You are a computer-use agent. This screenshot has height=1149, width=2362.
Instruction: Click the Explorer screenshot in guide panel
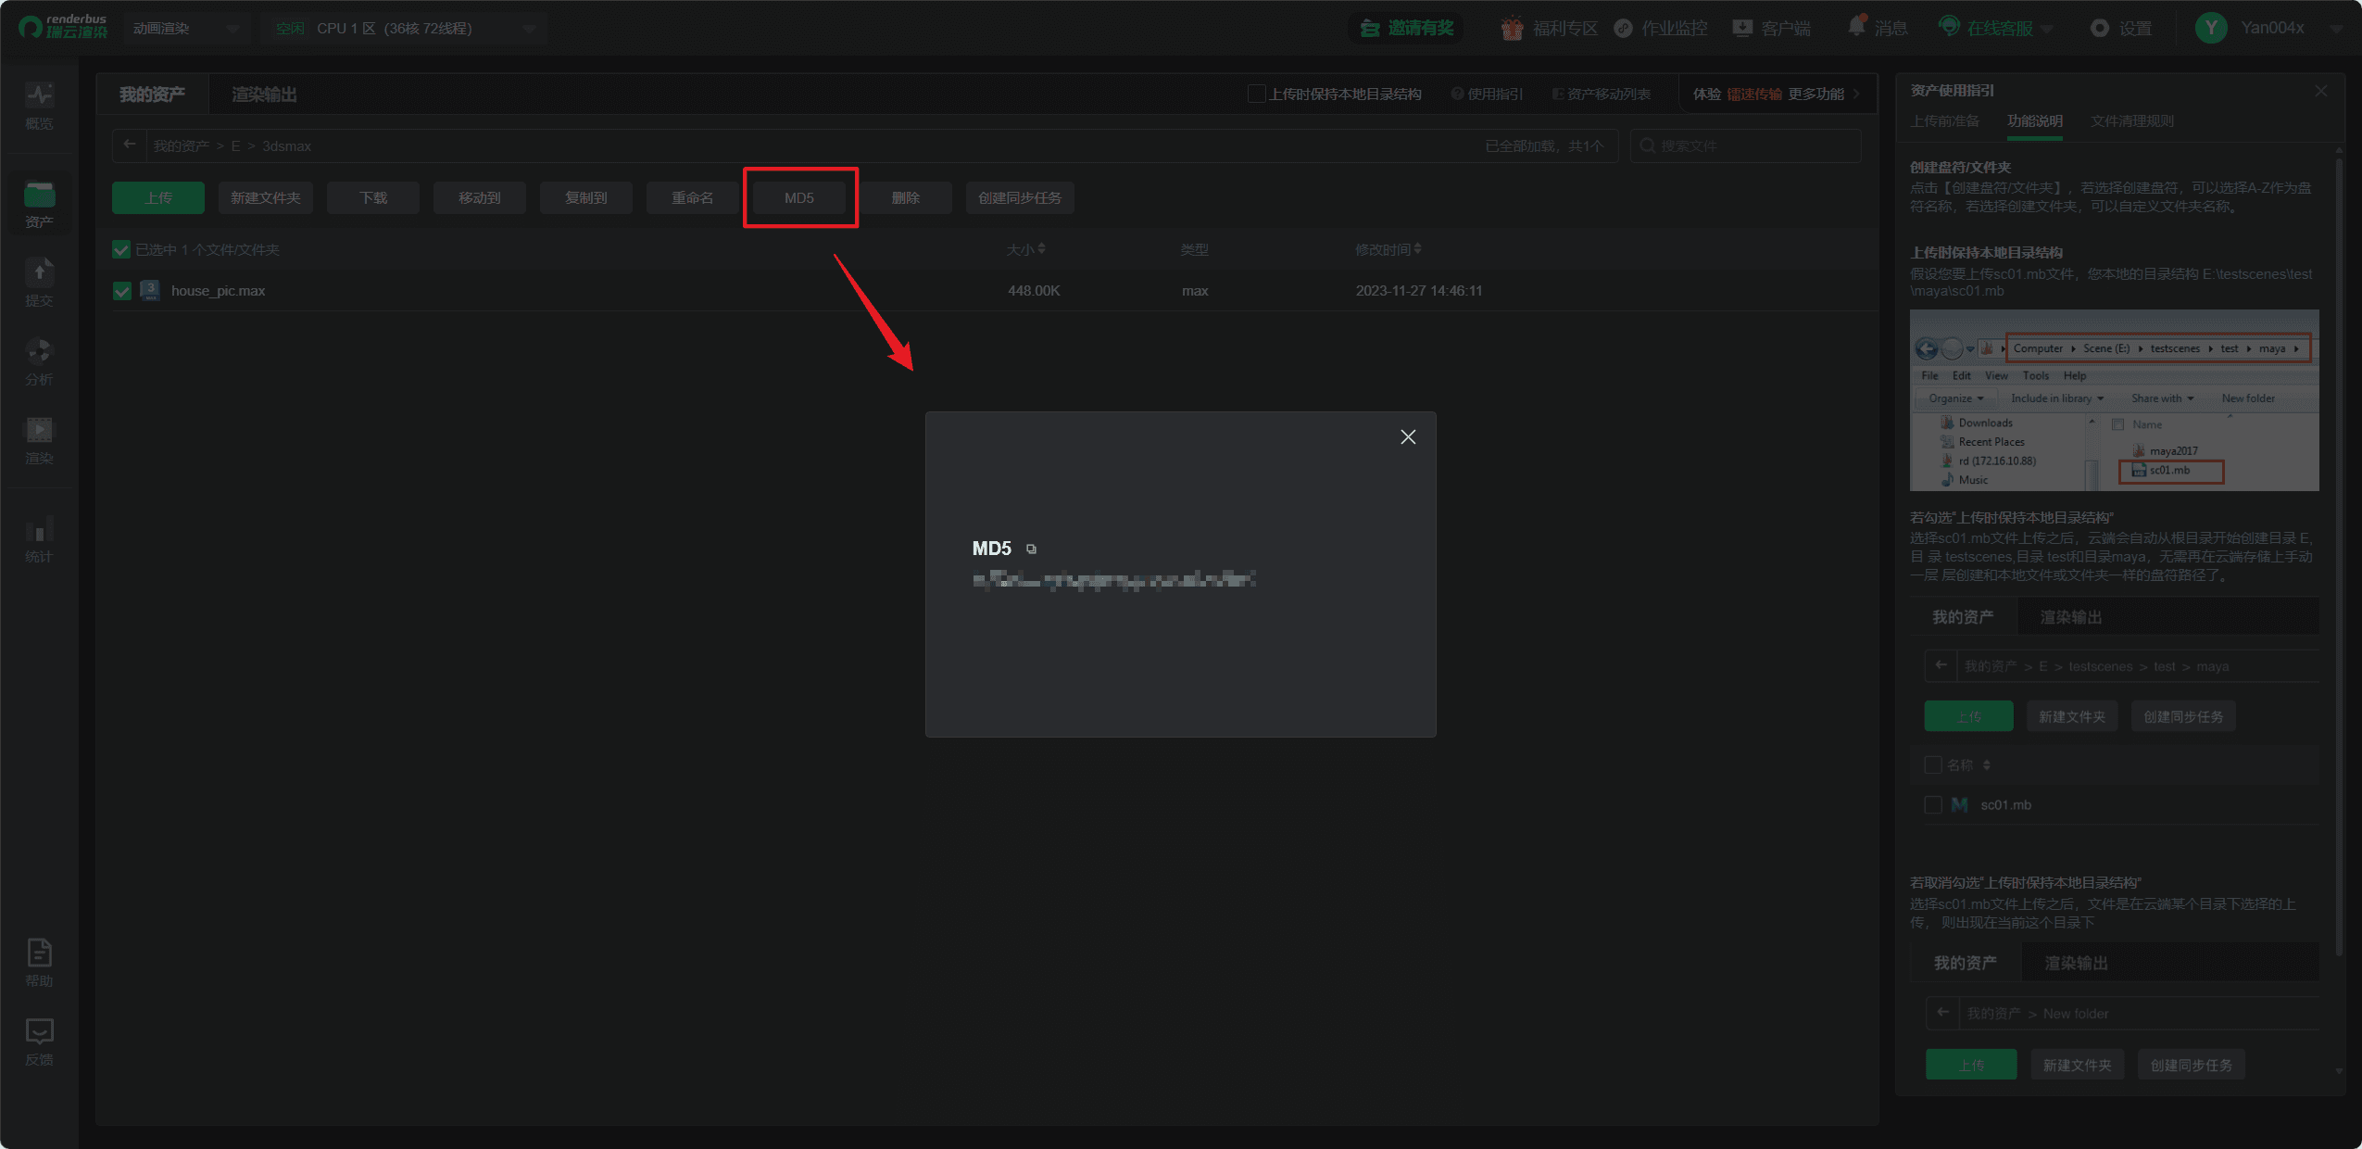(x=2115, y=399)
